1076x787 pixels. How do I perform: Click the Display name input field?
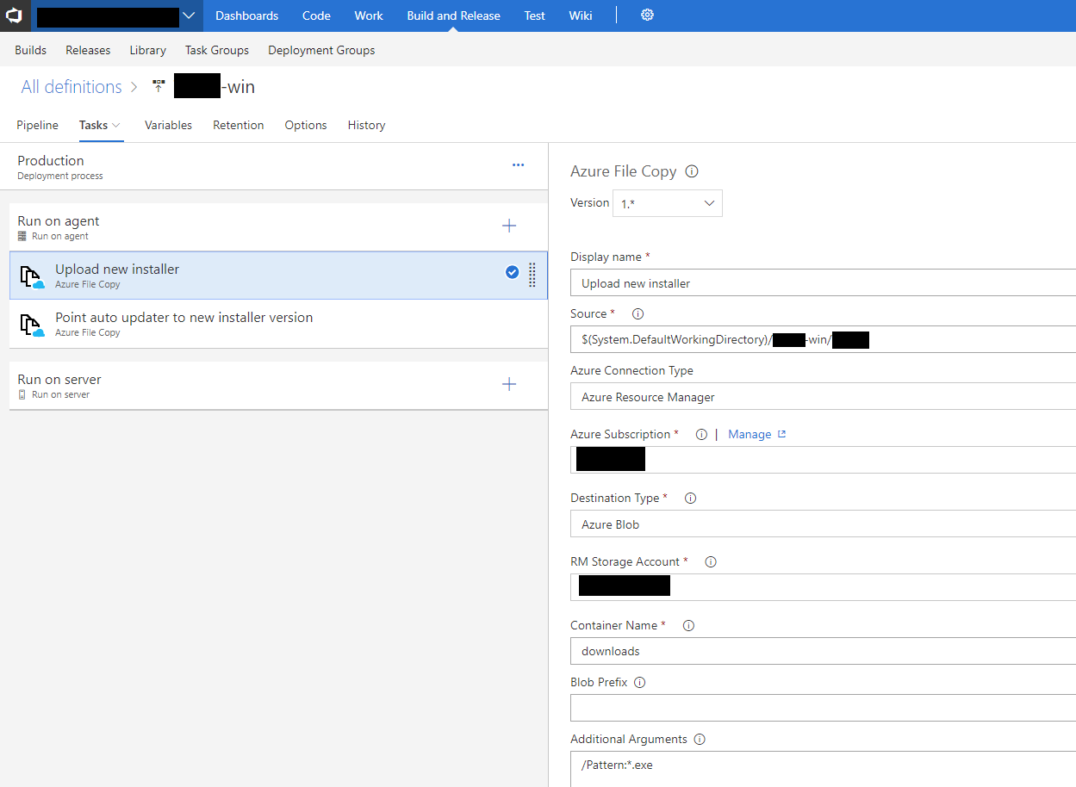coord(823,283)
